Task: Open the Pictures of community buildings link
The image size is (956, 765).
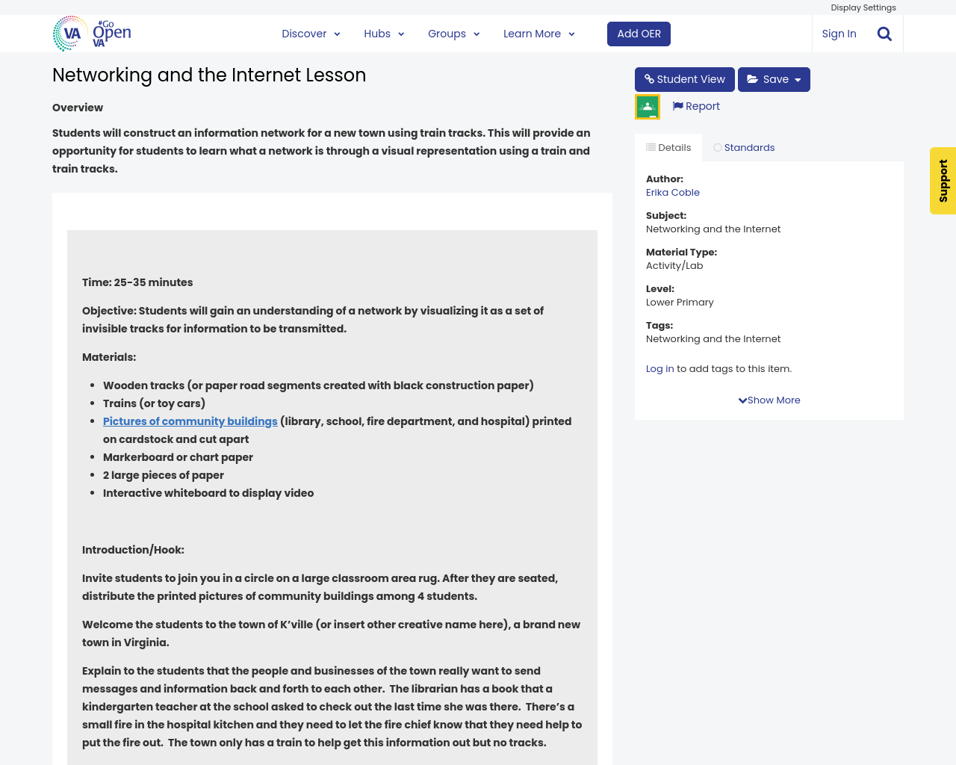Action: coord(190,420)
